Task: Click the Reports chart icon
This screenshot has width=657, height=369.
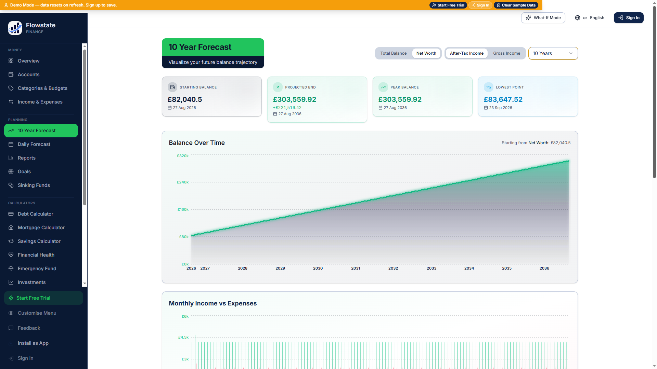Action: [11, 158]
